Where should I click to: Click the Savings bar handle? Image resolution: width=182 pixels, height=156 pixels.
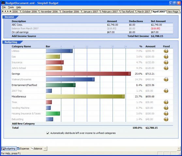(x=129, y=74)
